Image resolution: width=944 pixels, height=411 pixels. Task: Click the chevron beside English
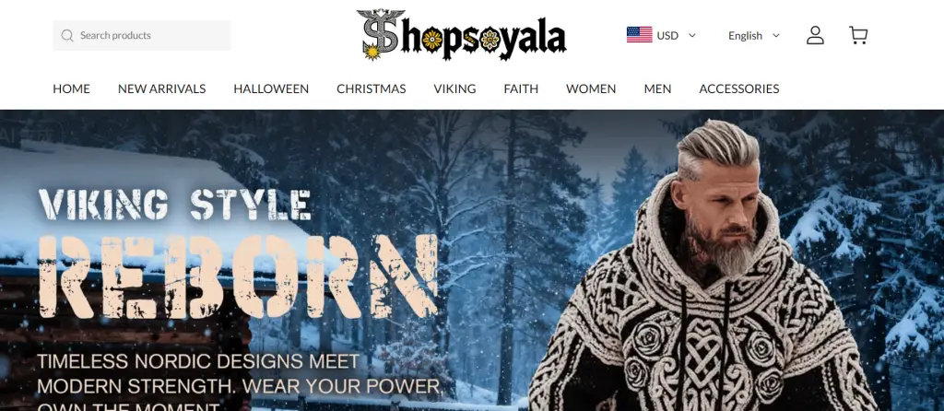click(776, 35)
